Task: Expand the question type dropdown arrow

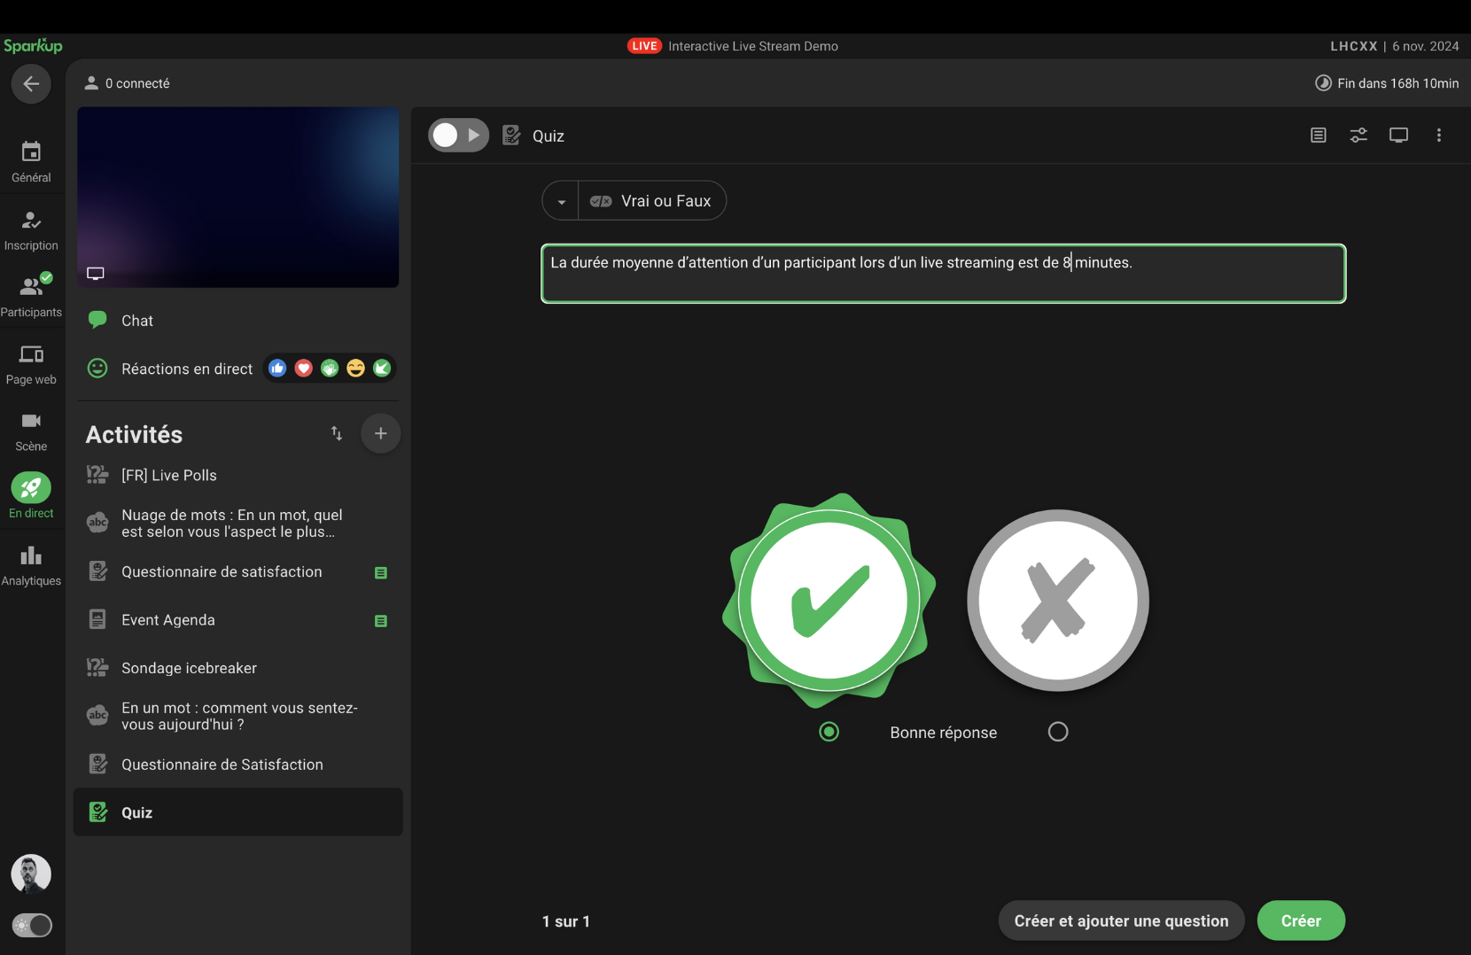Action: 561,201
